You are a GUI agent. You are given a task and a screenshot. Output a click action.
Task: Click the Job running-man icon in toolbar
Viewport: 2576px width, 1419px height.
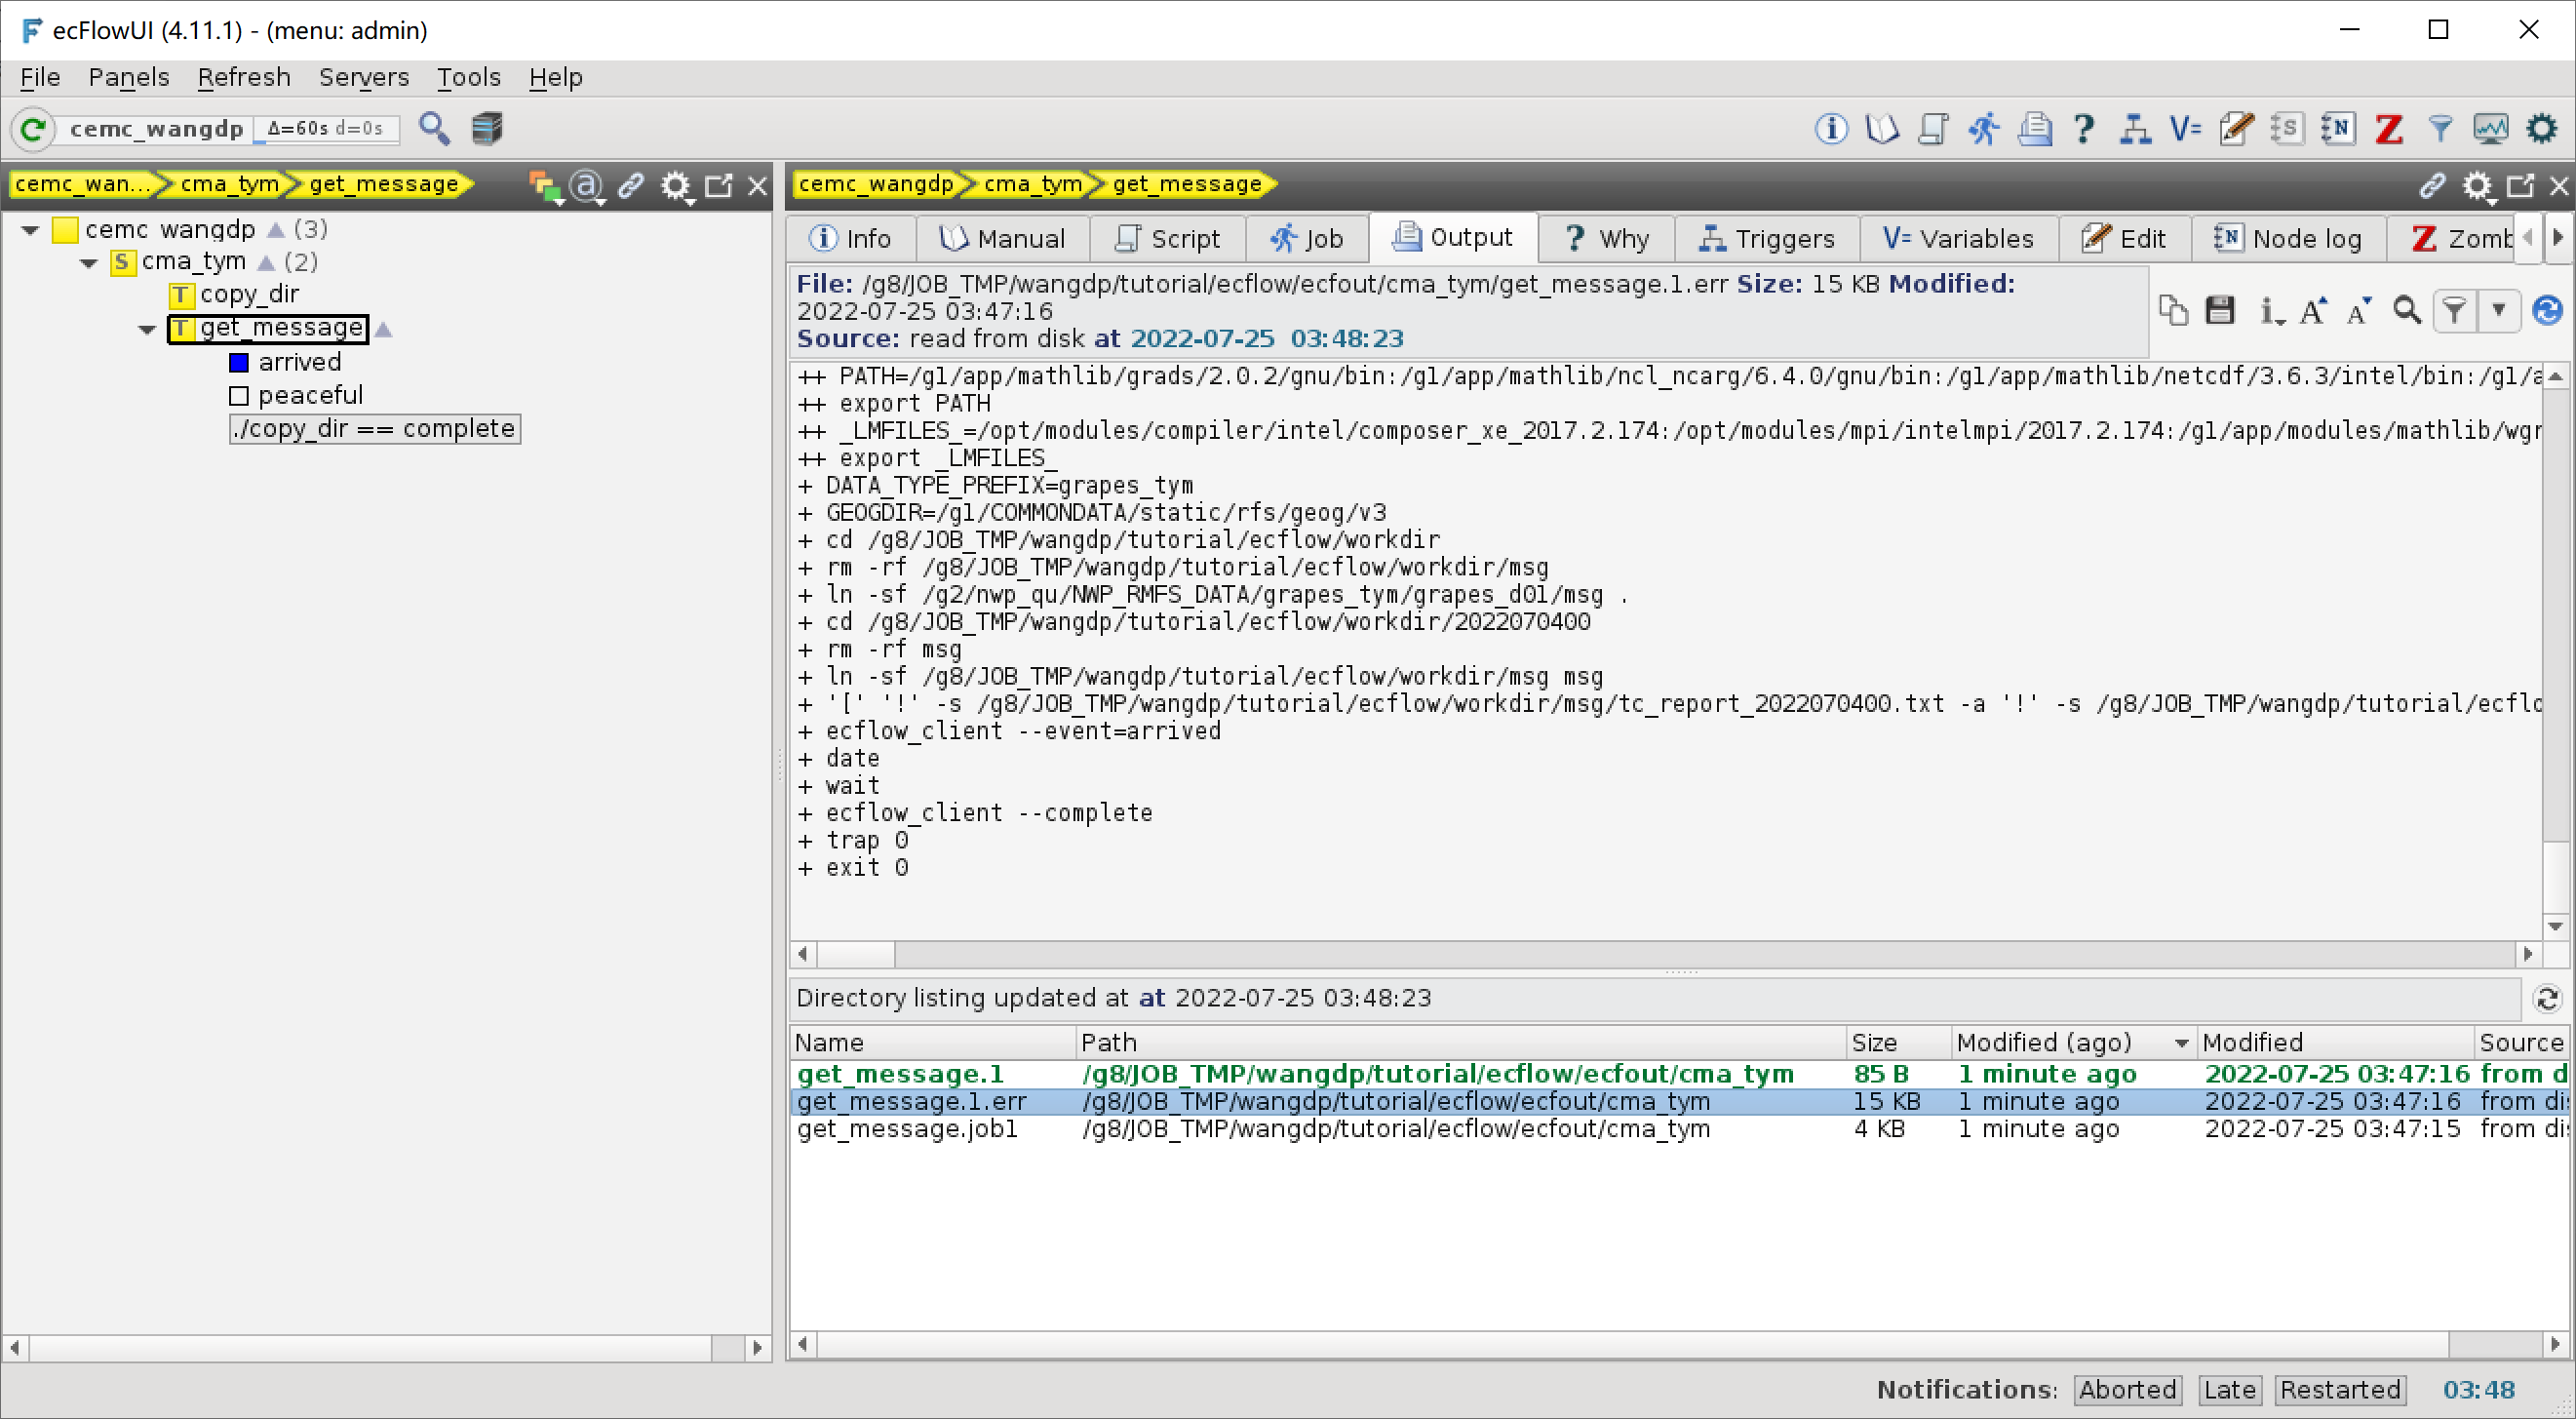coord(1984,129)
